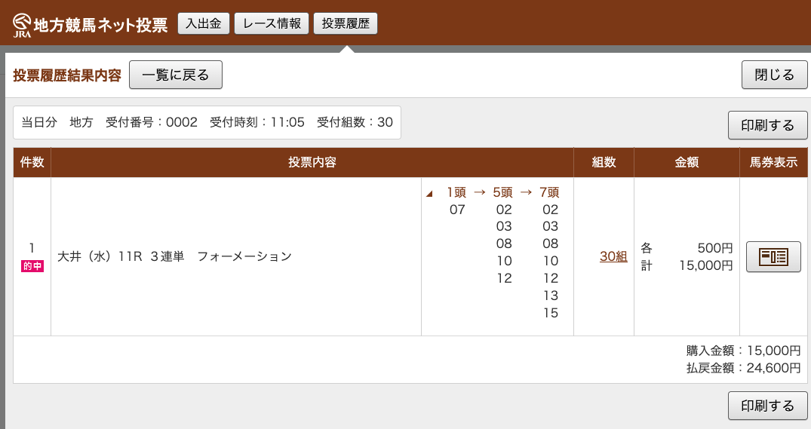The height and width of the screenshot is (429, 811).
Task: Click the 組数 column header
Action: coord(604,162)
